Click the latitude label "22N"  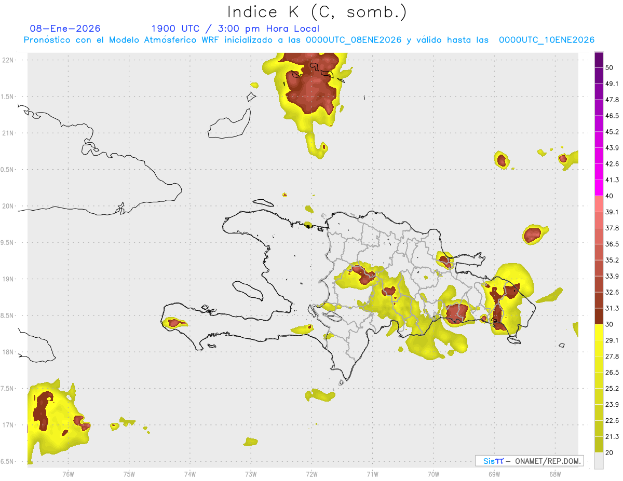pos(9,60)
